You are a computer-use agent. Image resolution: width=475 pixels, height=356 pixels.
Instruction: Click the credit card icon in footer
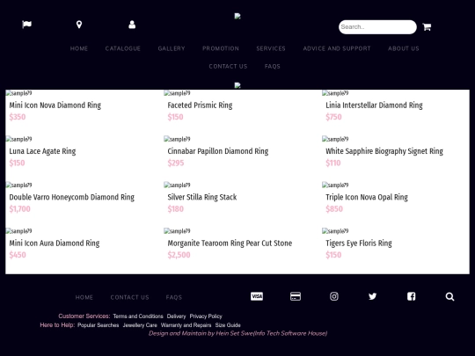tap(296, 296)
